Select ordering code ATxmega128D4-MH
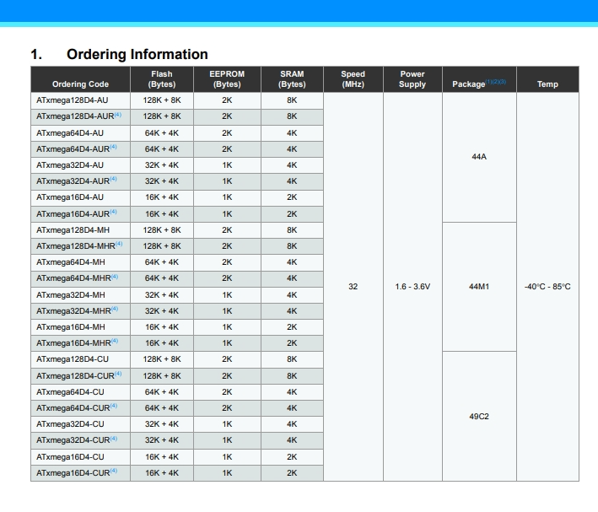 73,230
